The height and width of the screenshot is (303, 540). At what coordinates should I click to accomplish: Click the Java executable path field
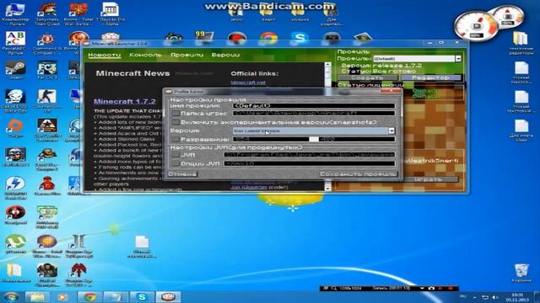tap(310, 155)
